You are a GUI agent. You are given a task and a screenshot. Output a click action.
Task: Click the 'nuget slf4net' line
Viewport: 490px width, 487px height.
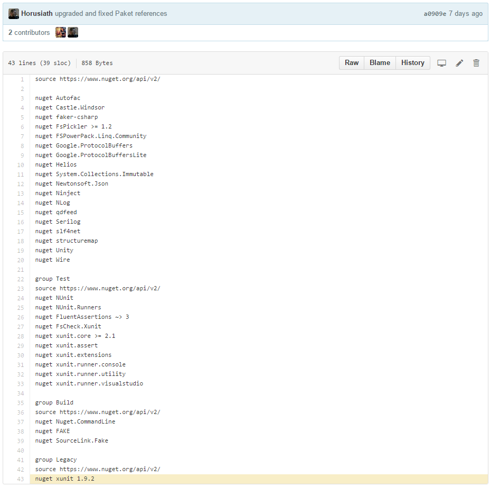click(x=58, y=231)
